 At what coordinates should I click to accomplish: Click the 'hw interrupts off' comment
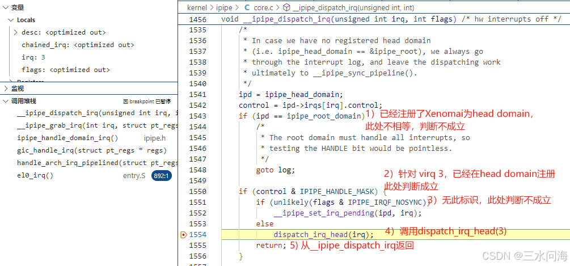coord(512,19)
